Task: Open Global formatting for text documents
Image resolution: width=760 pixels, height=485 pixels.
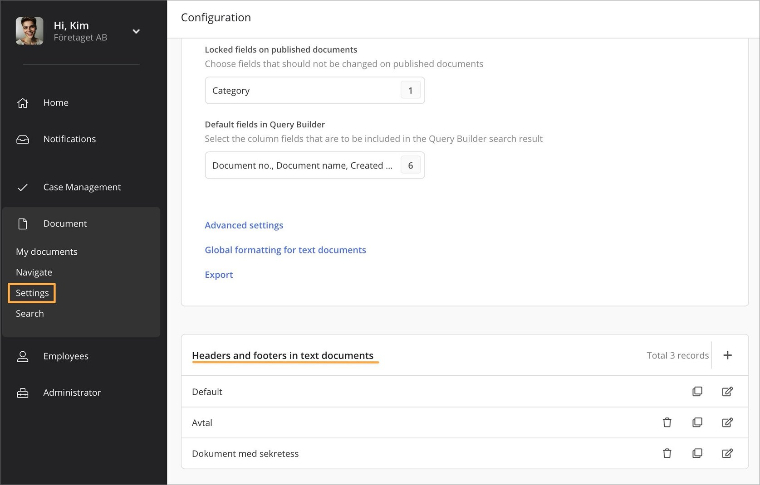Action: [x=285, y=250]
